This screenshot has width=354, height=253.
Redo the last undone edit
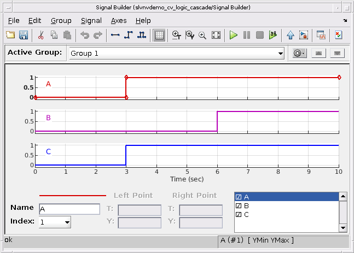(98, 35)
